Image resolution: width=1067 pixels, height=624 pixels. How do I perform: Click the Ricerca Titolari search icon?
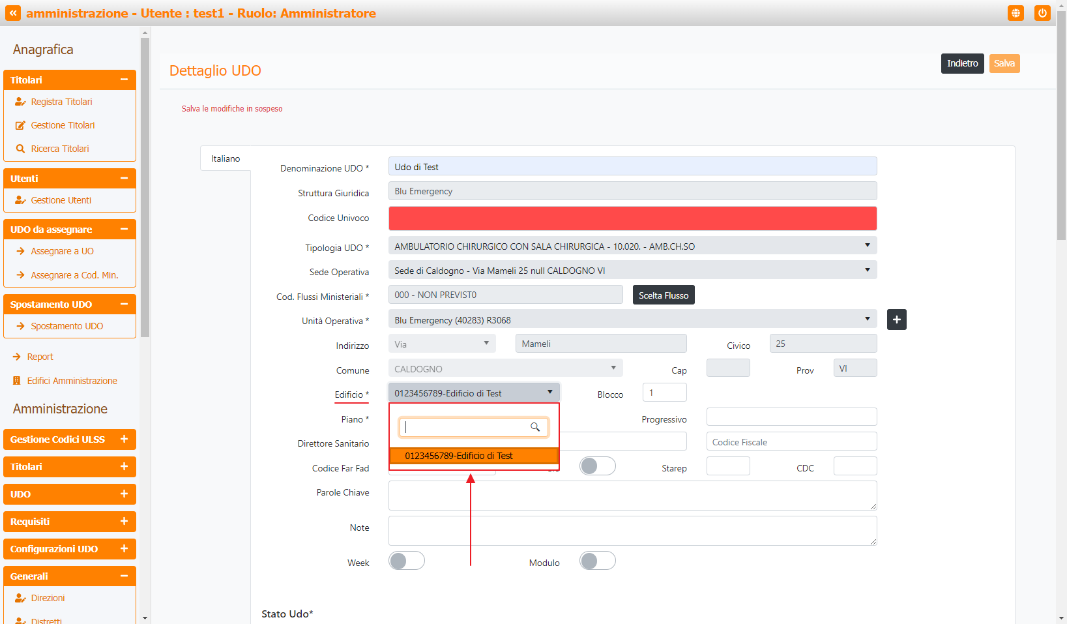coord(20,149)
